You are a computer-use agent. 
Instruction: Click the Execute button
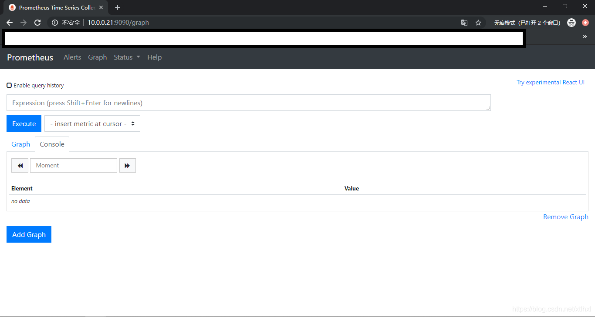pyautogui.click(x=24, y=123)
